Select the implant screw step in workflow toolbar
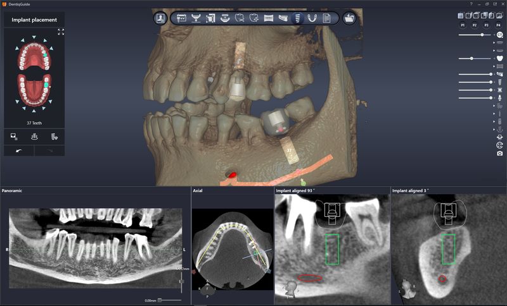 click(x=297, y=18)
